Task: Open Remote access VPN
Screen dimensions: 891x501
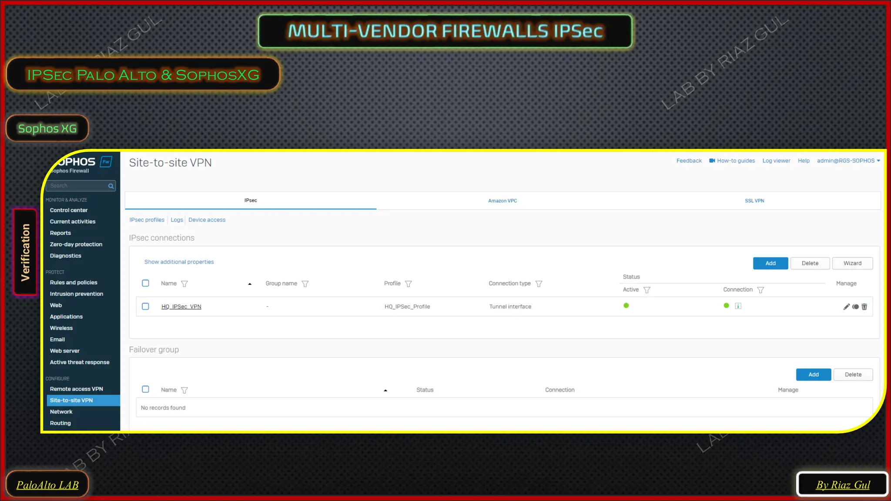Action: point(77,389)
